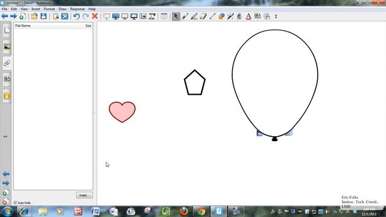Select the pentagon shape
Viewport: 386px width, 217px height.
(x=194, y=83)
